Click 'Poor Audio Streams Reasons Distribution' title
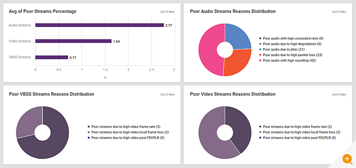The height and width of the screenshot is (168, 356). (x=233, y=12)
